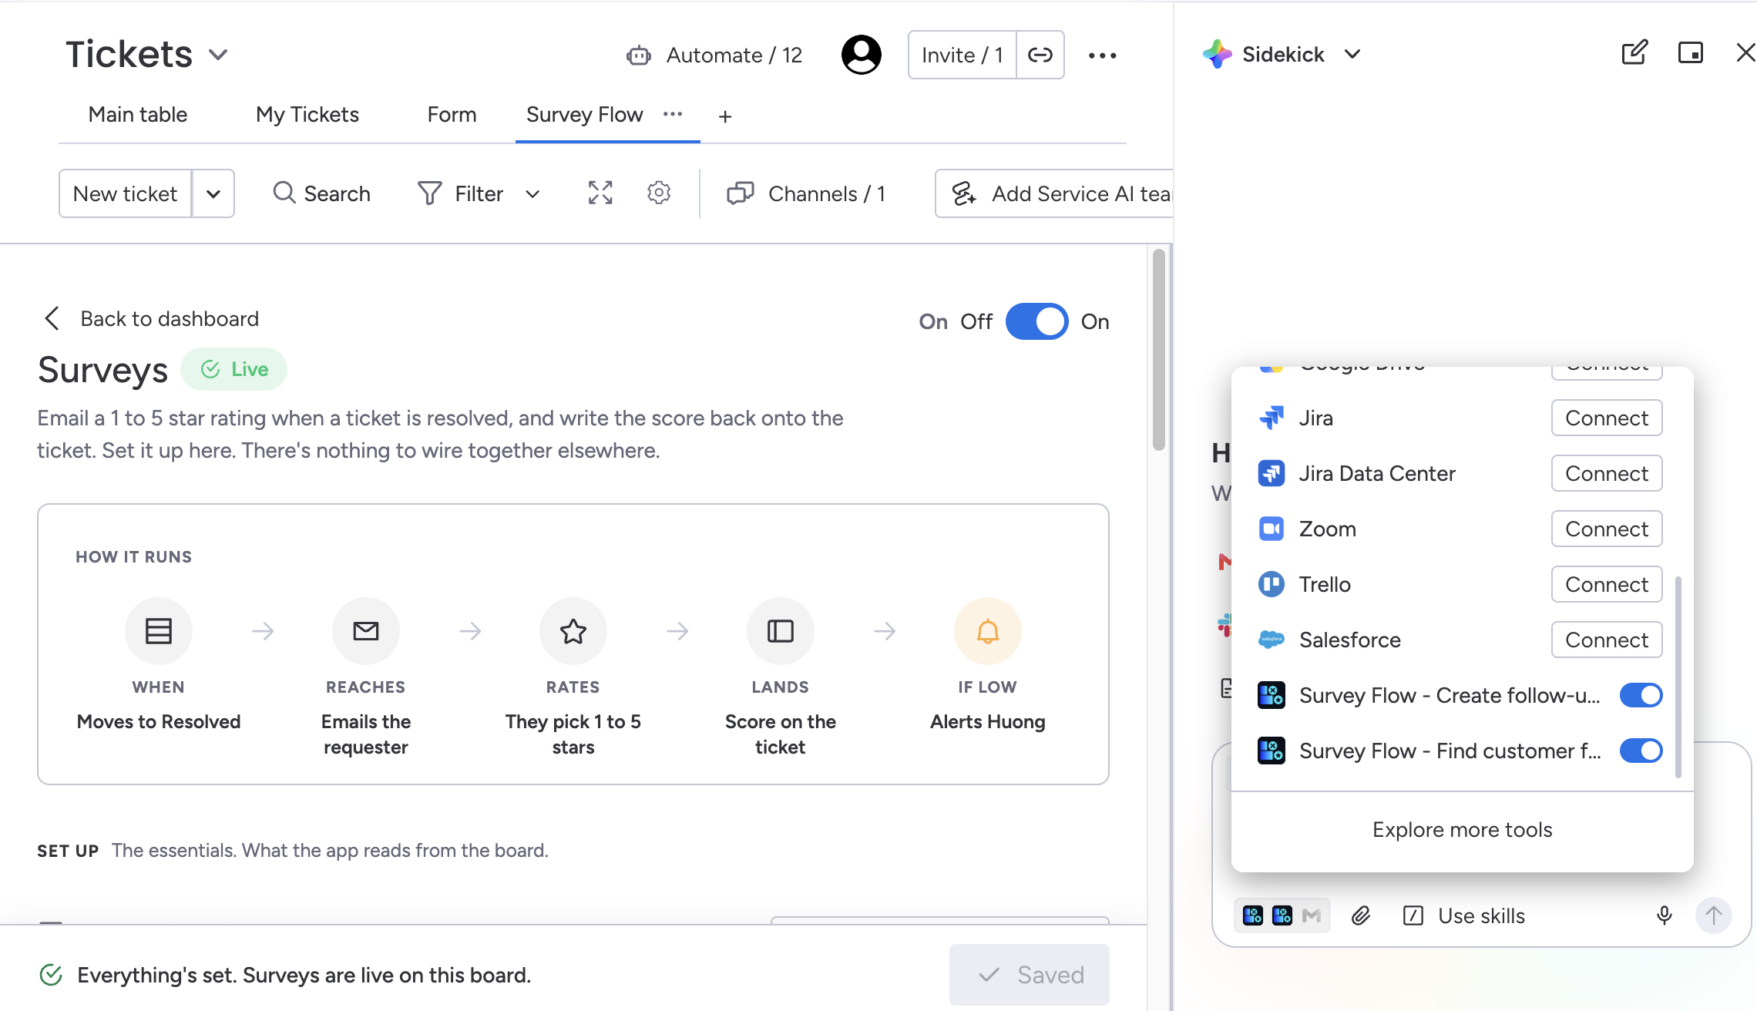Screen dimensions: 1757x1011
Task: Click the Salesforce cloud icon in tools list
Action: click(1272, 640)
